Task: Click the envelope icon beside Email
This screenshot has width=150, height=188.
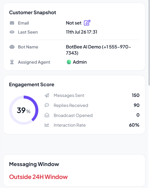Action: click(x=12, y=23)
